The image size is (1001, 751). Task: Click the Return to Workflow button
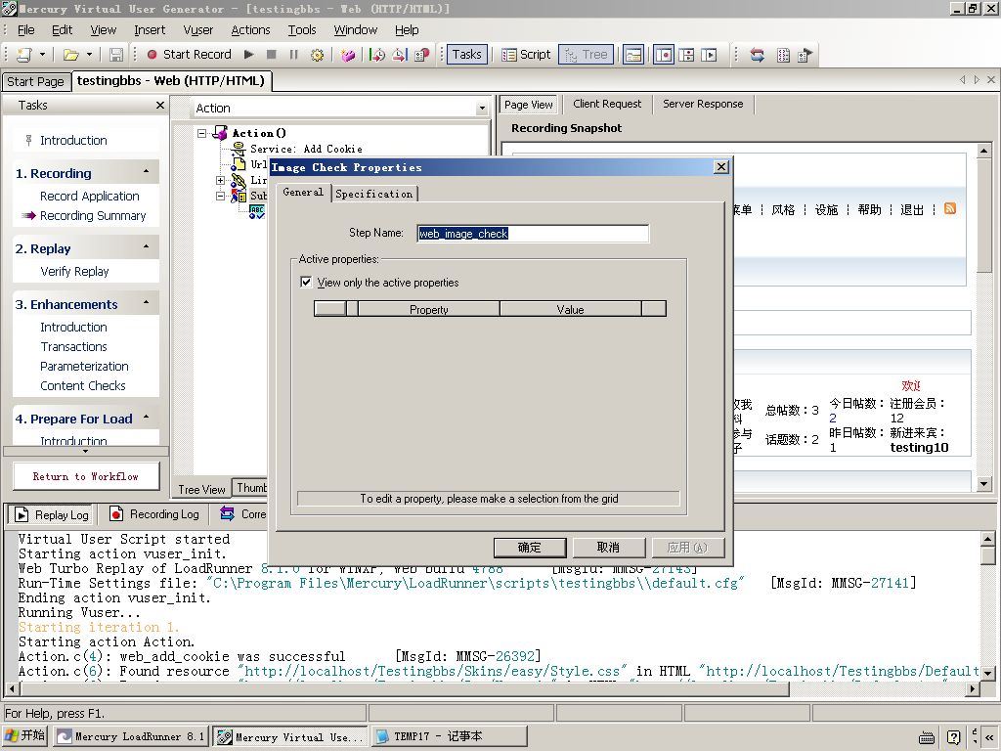coord(86,476)
